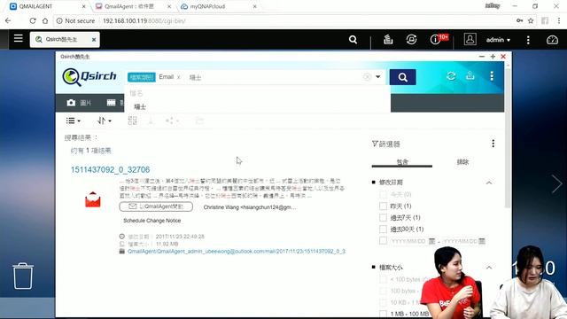The image size is (567, 319).
Task: Select the 瑞士 search suggestion
Action: click(140, 106)
